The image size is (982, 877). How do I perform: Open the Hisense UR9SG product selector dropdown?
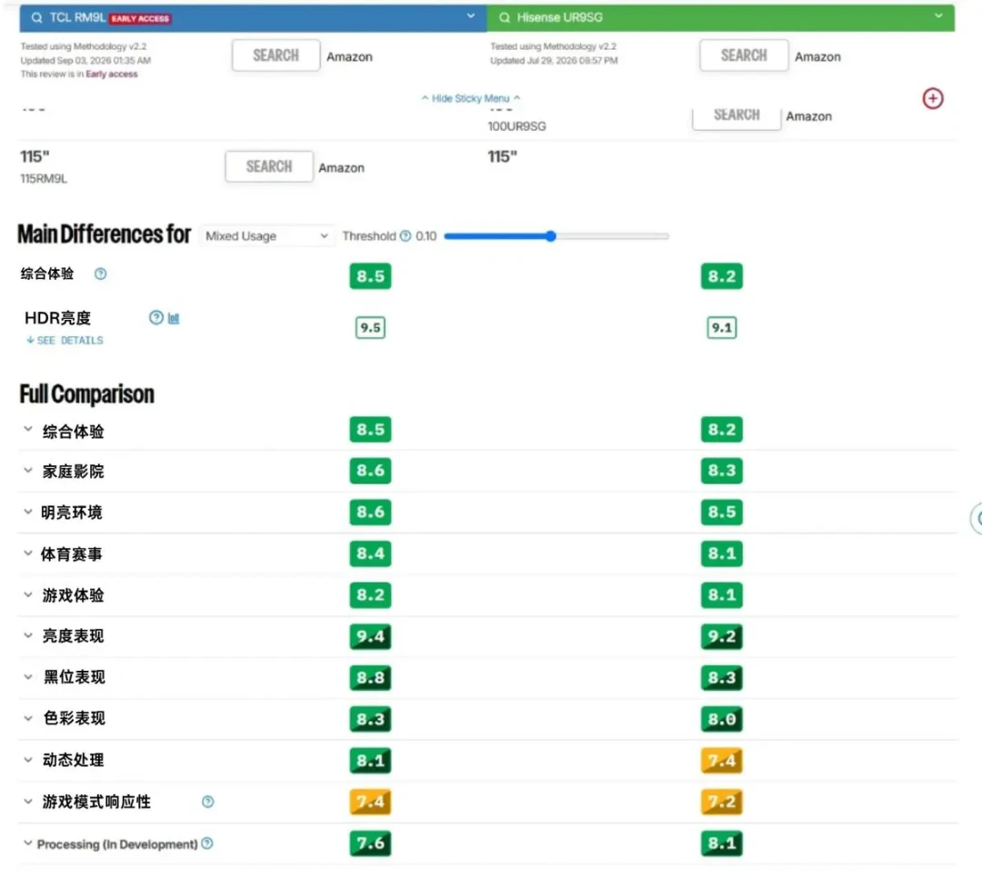[x=938, y=16]
